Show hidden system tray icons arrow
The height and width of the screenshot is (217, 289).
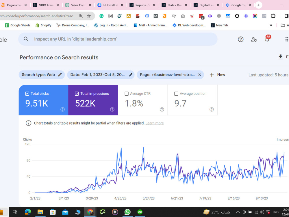(238, 212)
